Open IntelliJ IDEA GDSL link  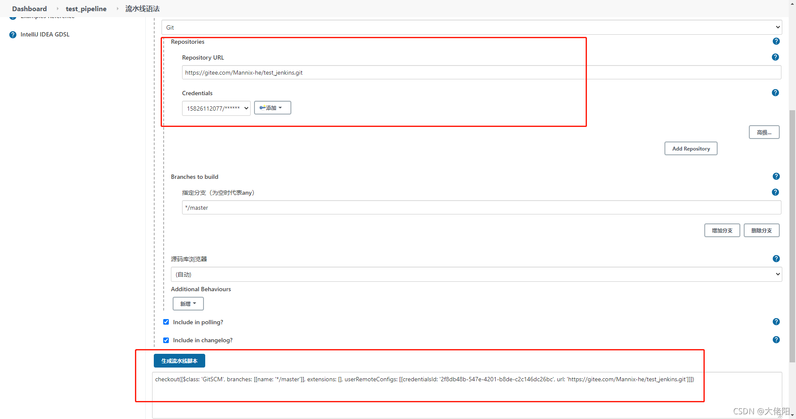(45, 34)
